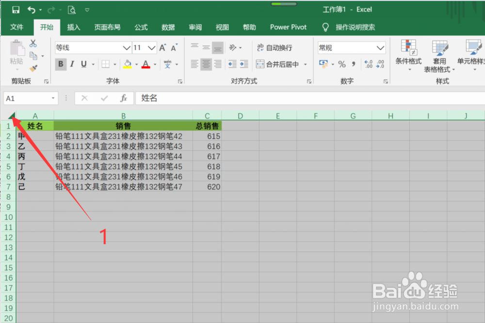Click the 百分比样式 percent style icon
The height and width of the screenshot is (323, 485).
(342, 64)
